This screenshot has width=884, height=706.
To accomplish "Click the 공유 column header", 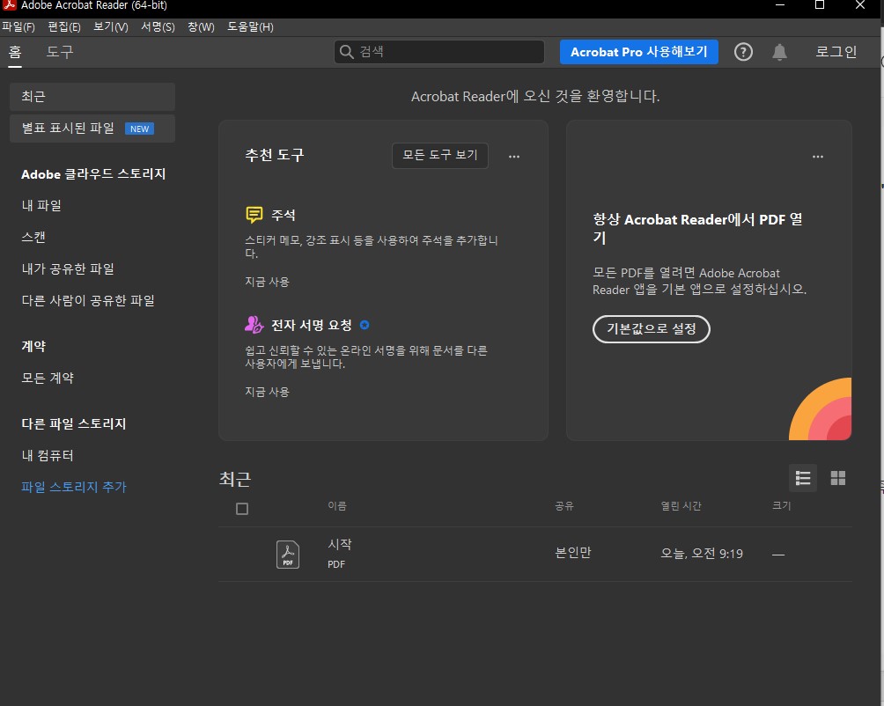I will click(564, 506).
